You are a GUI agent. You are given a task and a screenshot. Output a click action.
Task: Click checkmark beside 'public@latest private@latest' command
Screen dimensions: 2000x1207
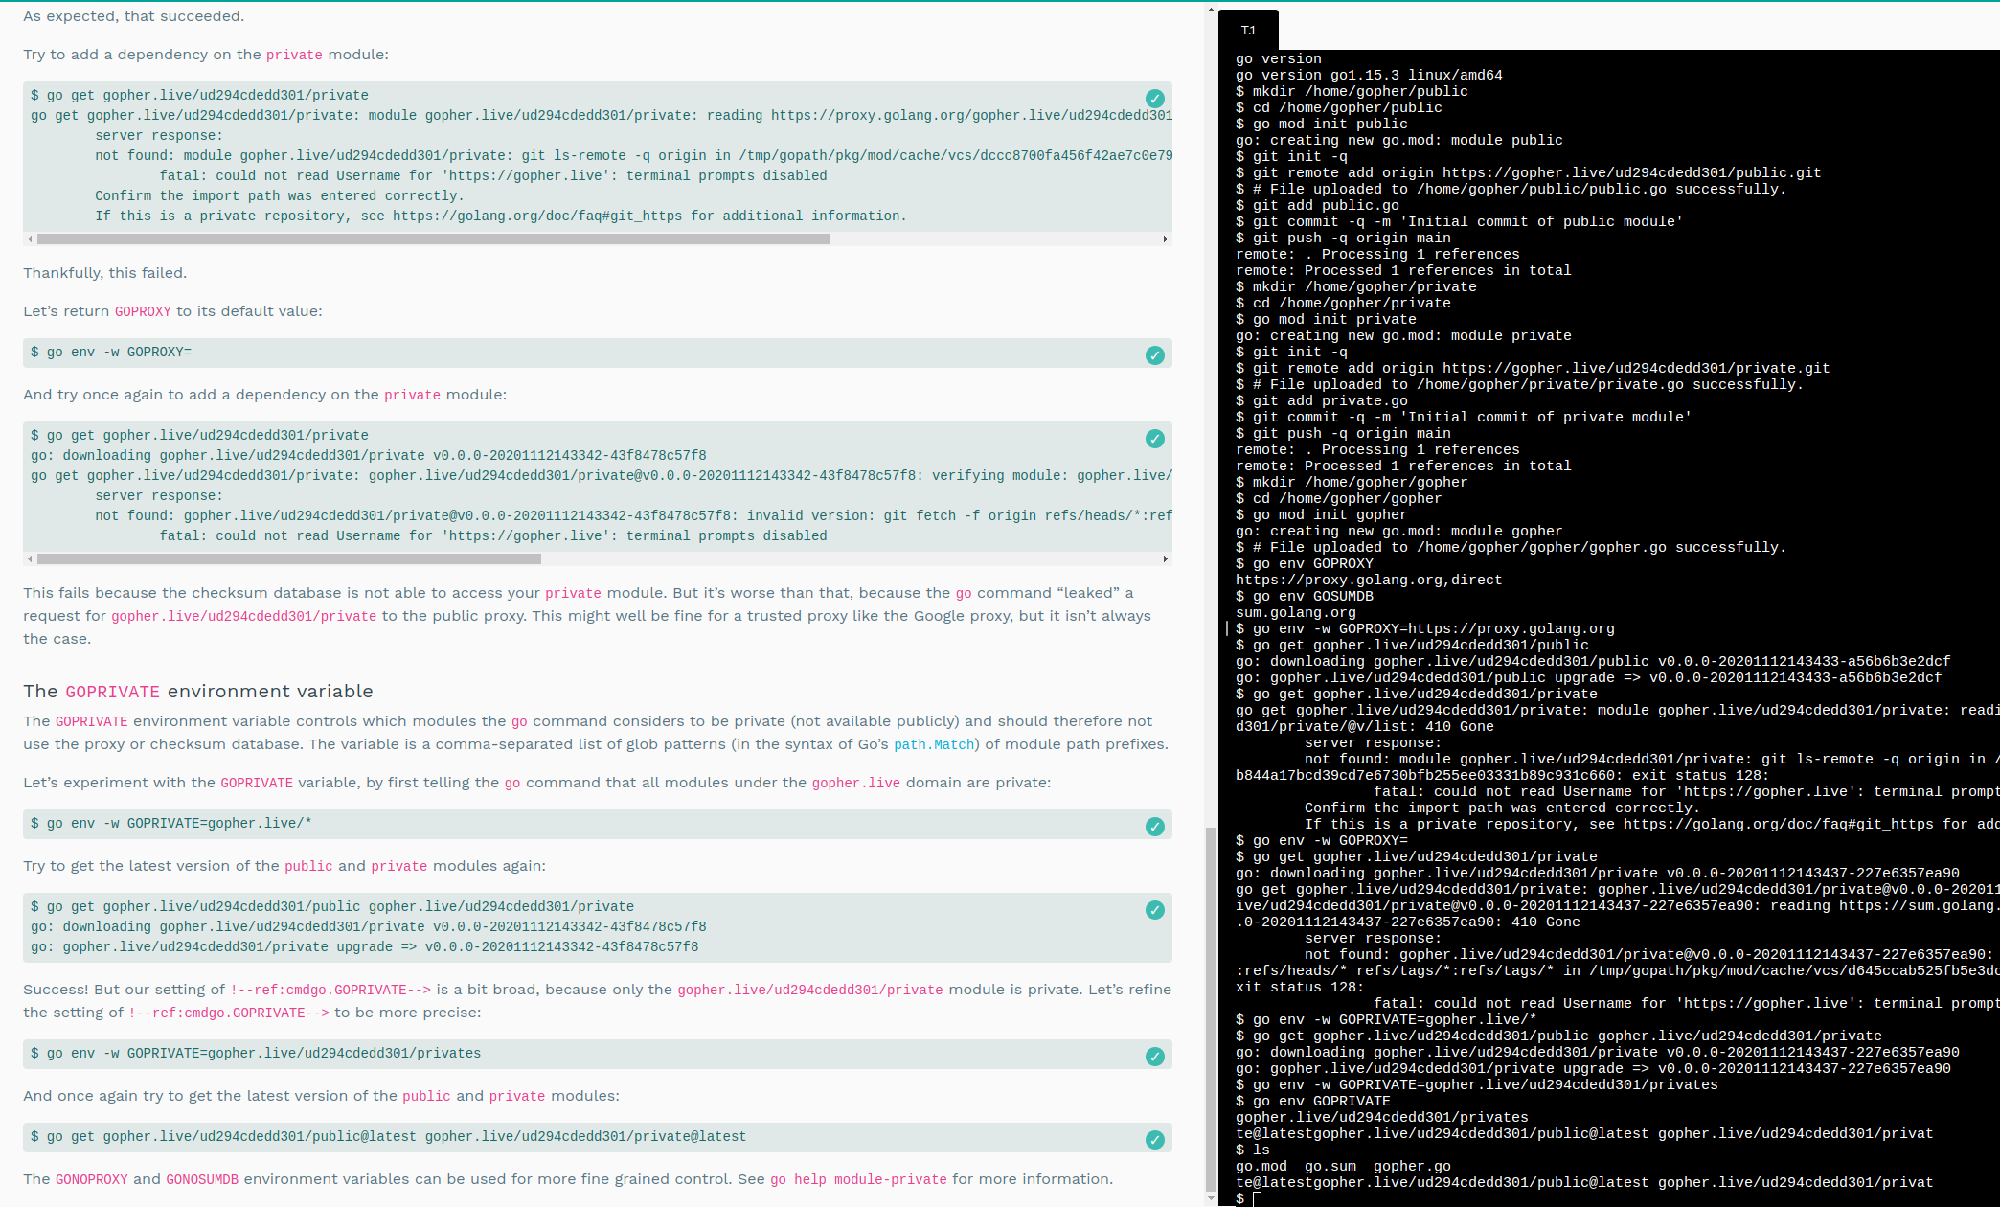tap(1155, 1140)
